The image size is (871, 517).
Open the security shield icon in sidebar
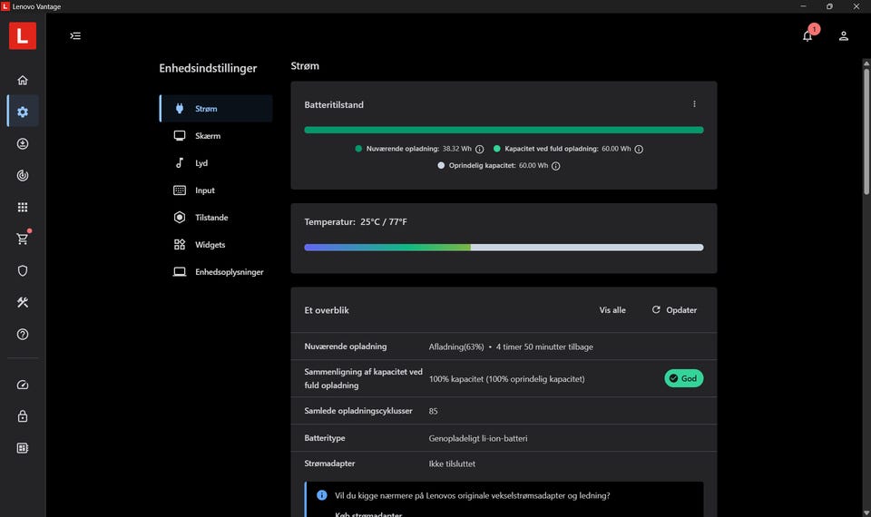point(23,270)
